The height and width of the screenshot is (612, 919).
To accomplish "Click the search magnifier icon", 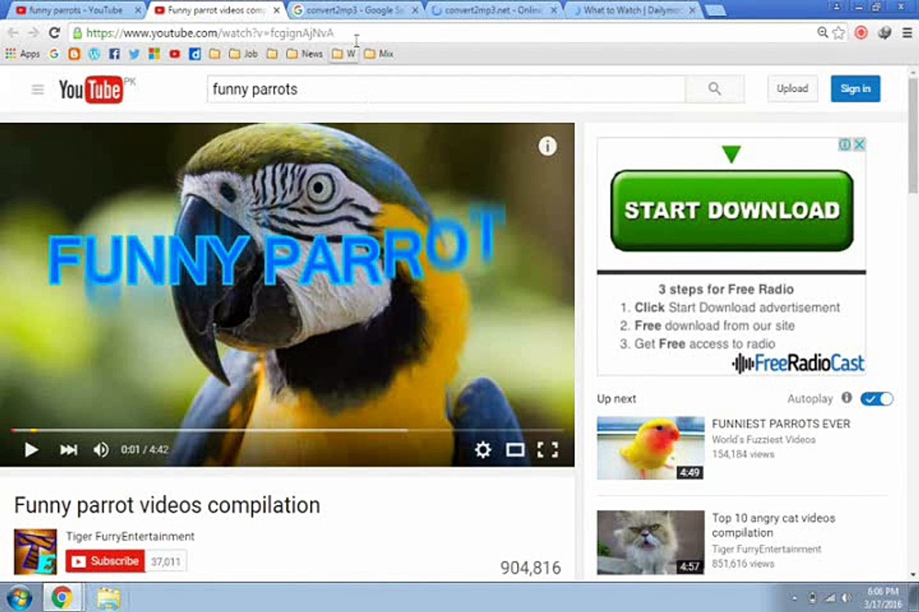I will click(x=714, y=89).
